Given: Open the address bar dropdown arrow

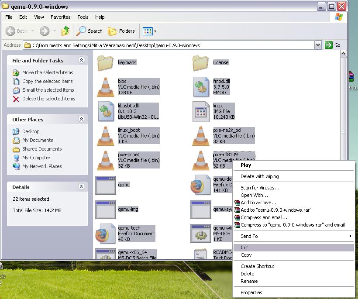Looking at the screenshot, I should [318, 45].
